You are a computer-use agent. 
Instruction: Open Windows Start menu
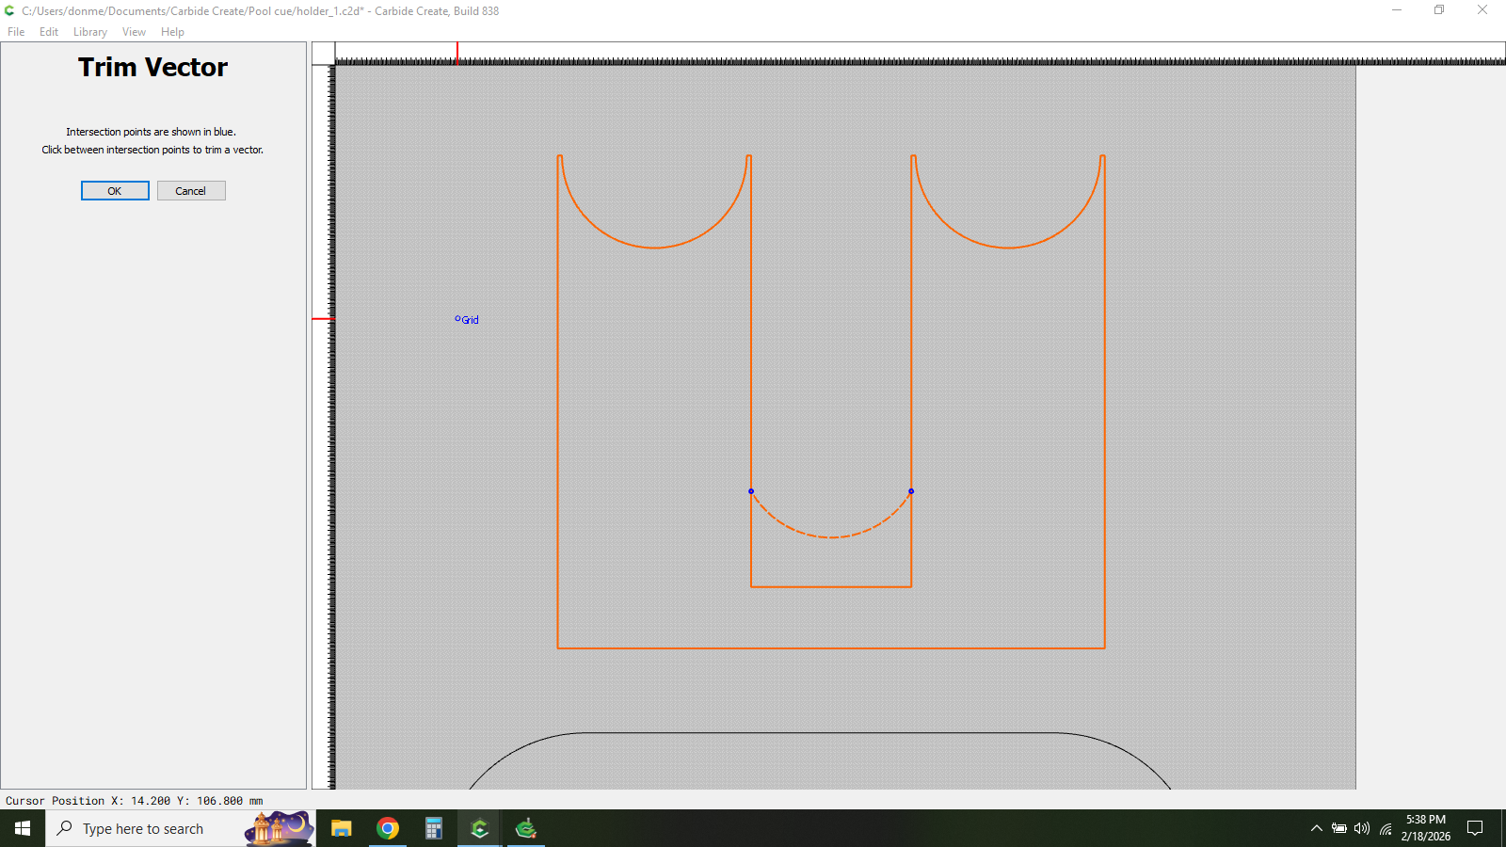[23, 828]
